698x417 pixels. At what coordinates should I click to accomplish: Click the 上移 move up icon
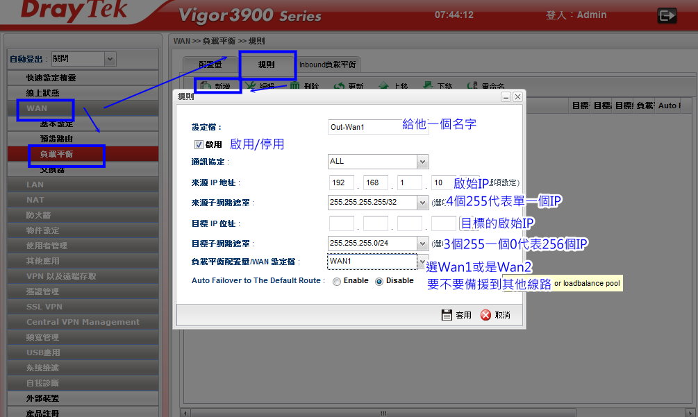pyautogui.click(x=383, y=86)
